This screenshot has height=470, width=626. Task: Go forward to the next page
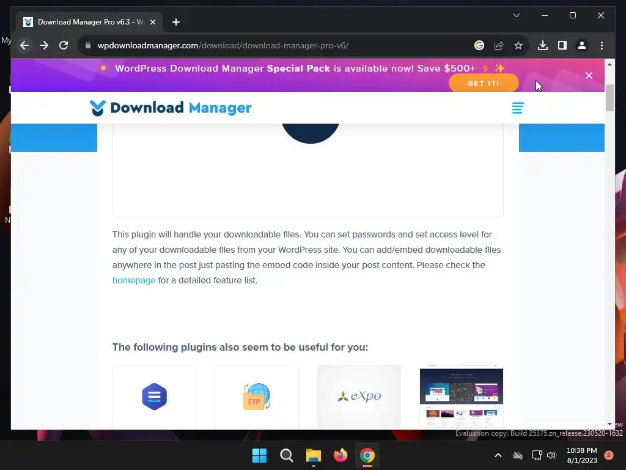(44, 45)
